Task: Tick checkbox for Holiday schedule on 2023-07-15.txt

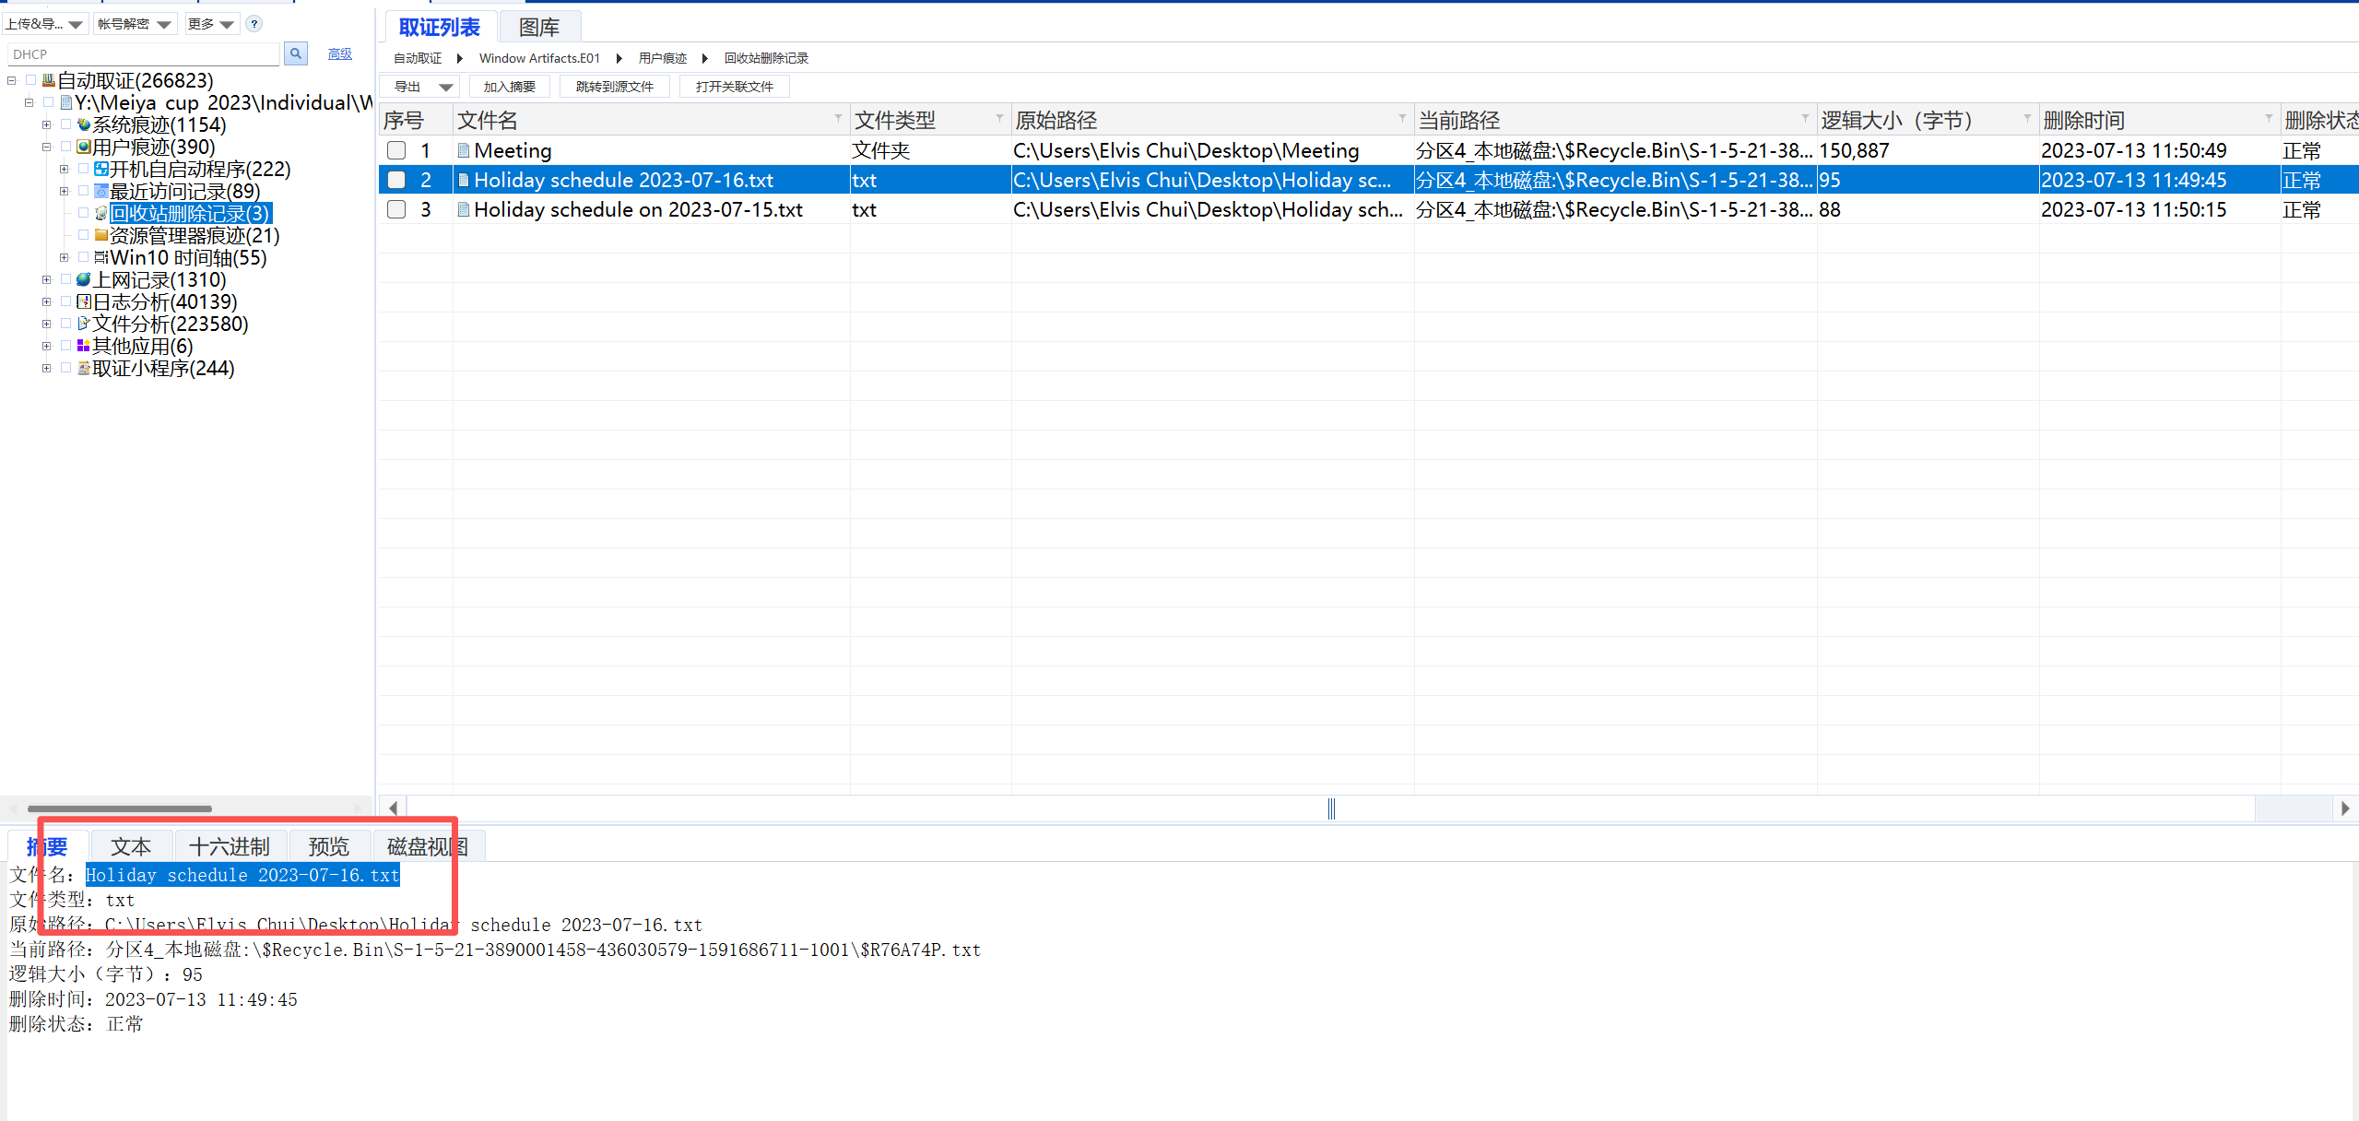Action: (x=396, y=209)
